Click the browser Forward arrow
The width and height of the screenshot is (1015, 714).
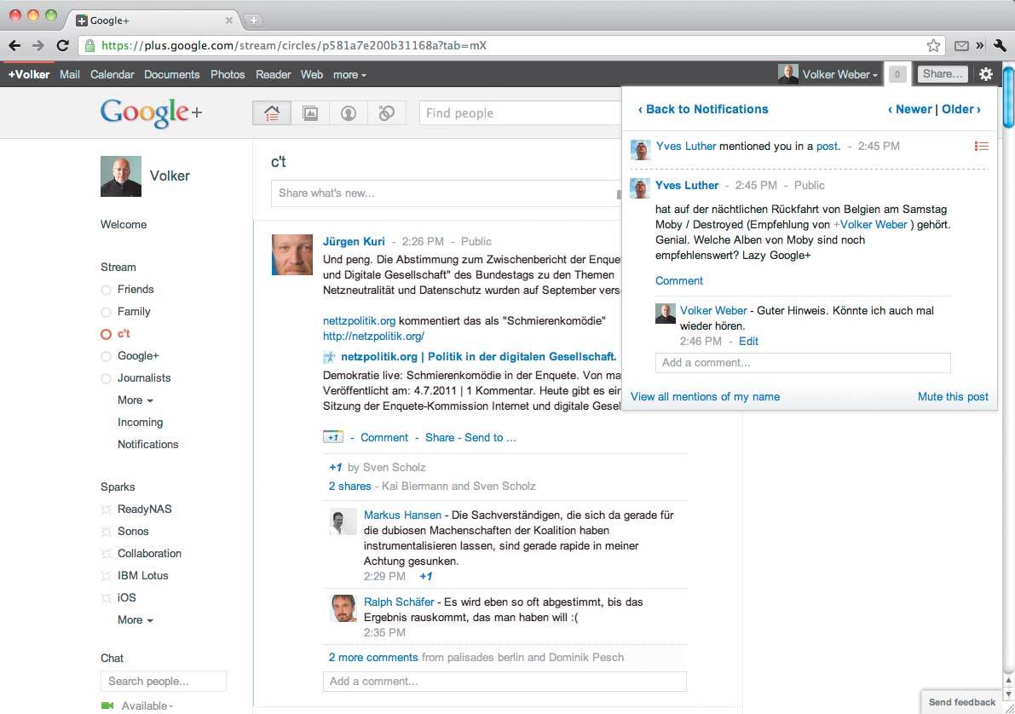pyautogui.click(x=38, y=45)
